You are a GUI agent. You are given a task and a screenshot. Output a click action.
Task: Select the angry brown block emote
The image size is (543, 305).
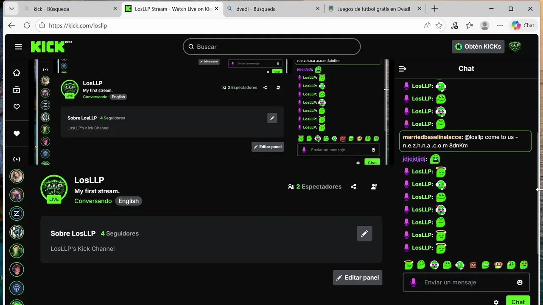pyautogui.click(x=473, y=265)
